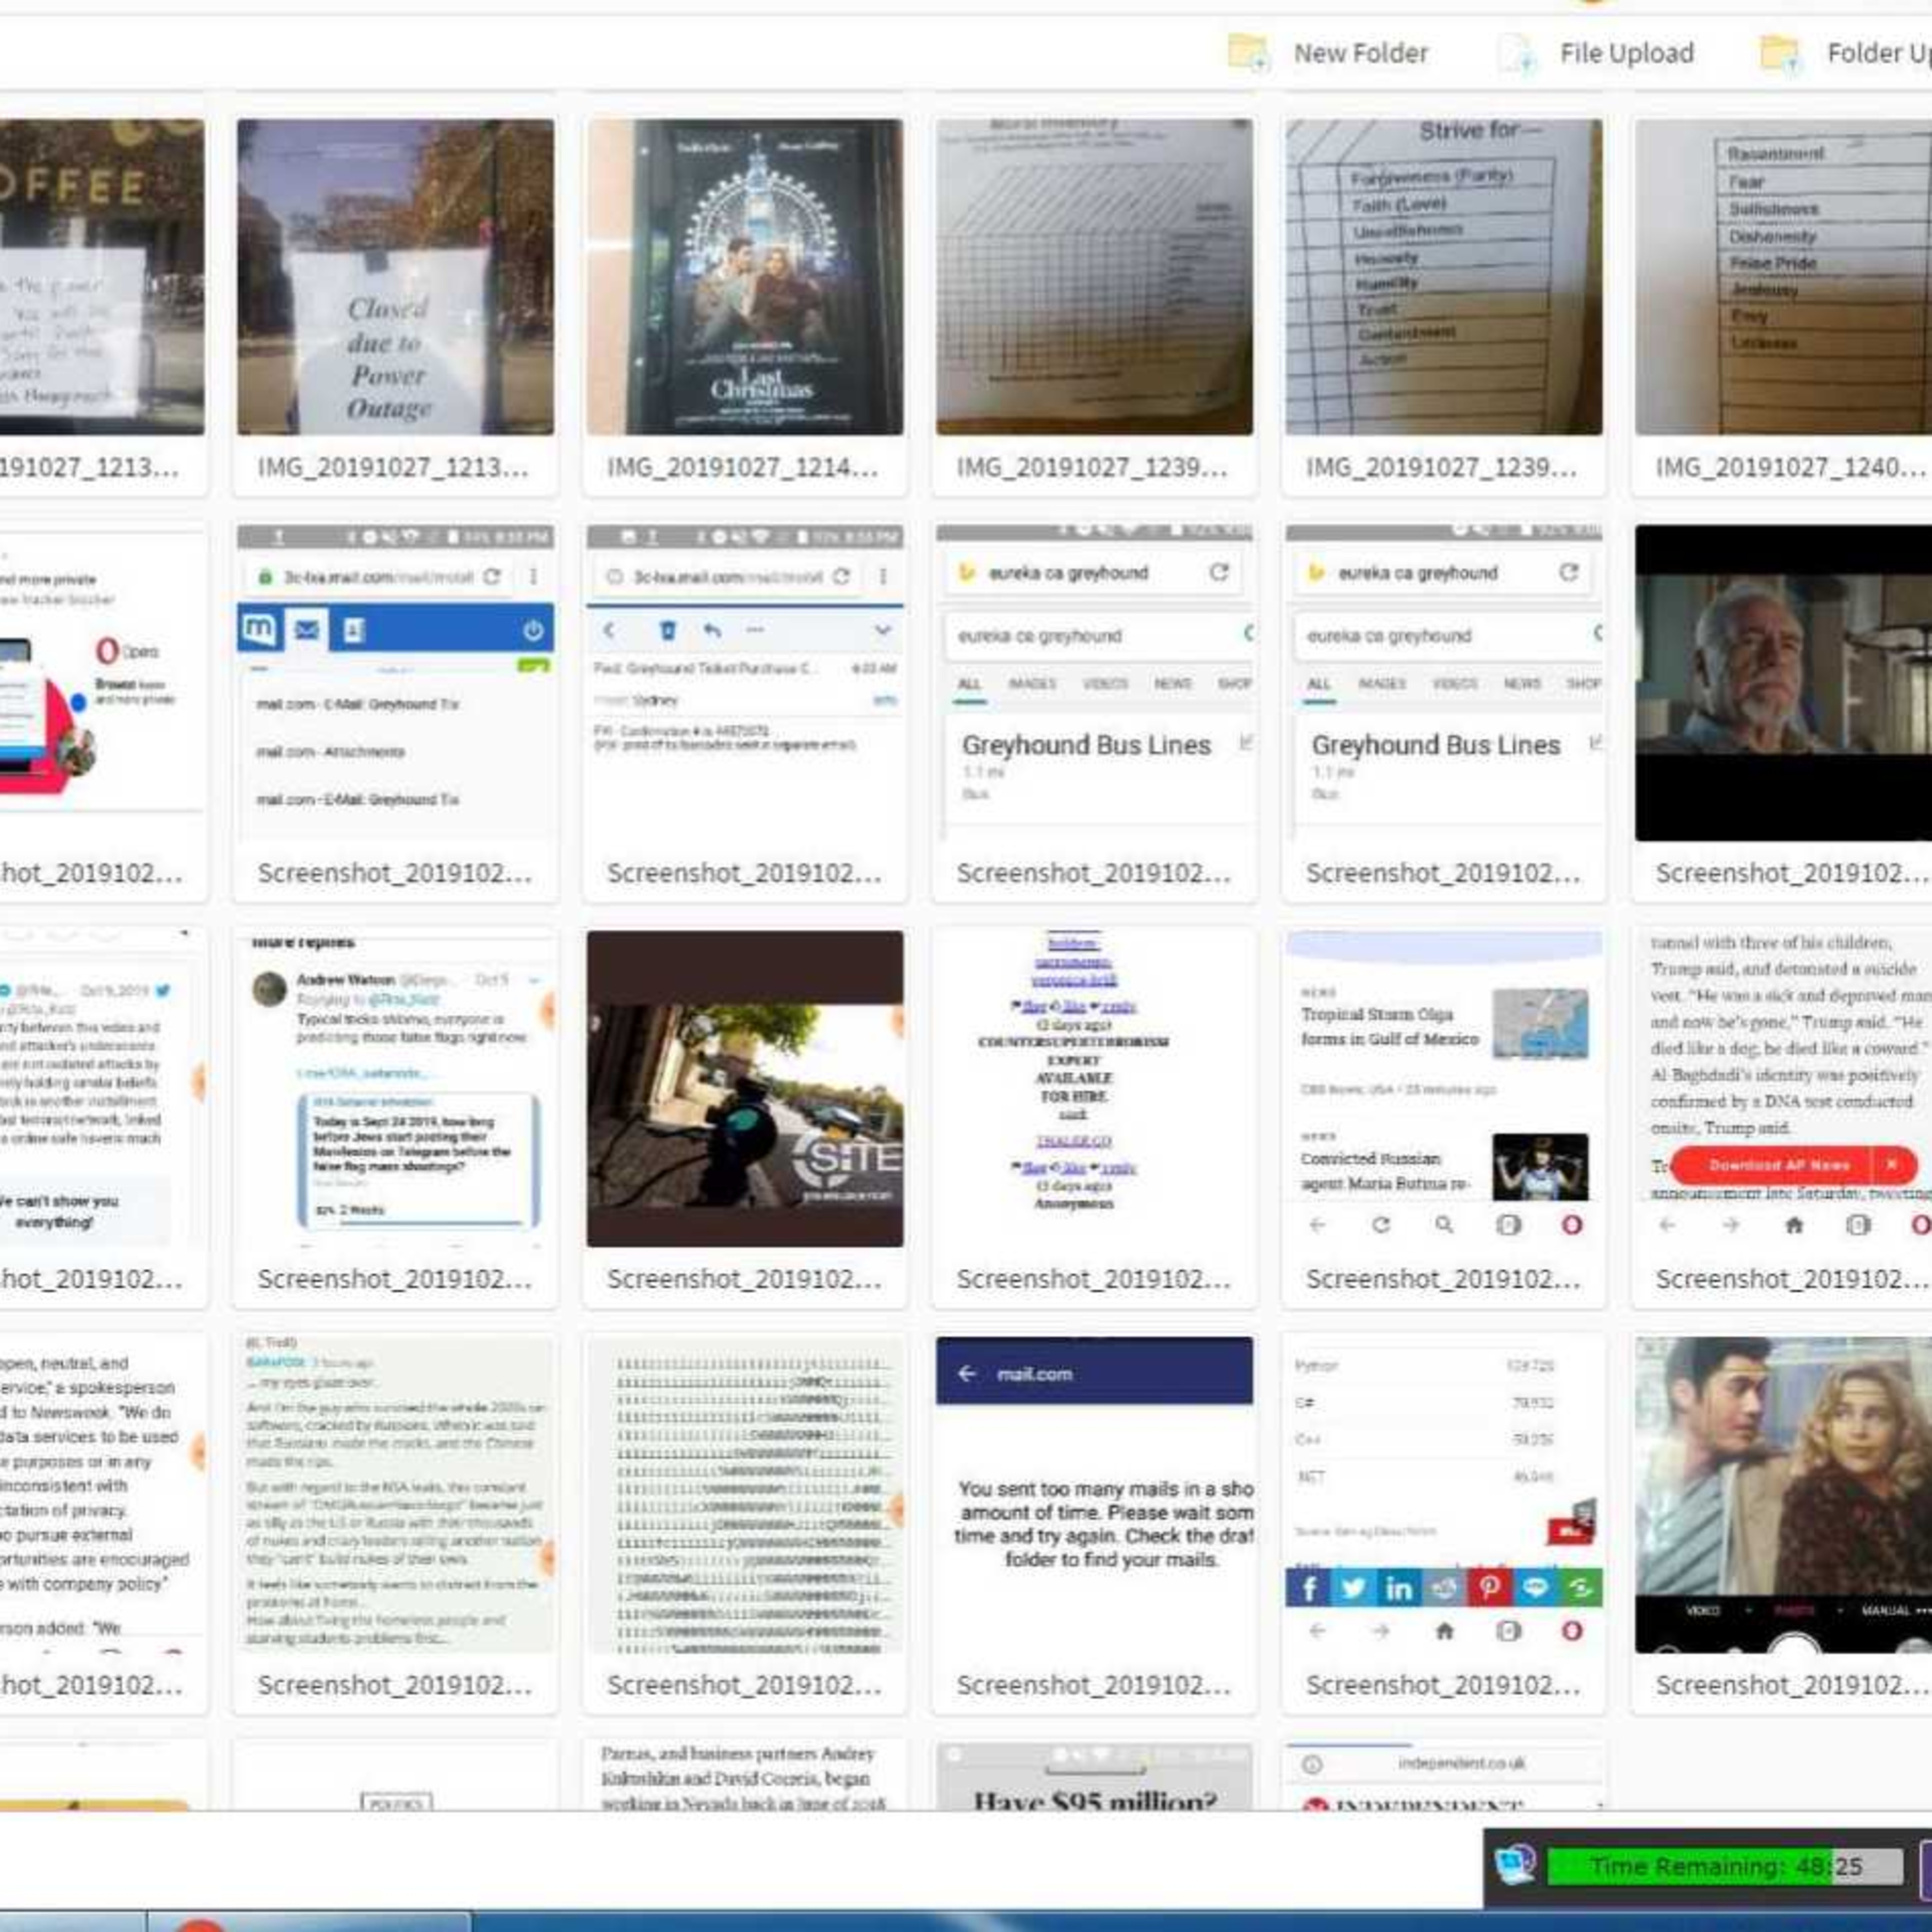Open the couple camera viewfinder screenshot thumbnail
The image size is (1932, 1932).
point(1783,1495)
